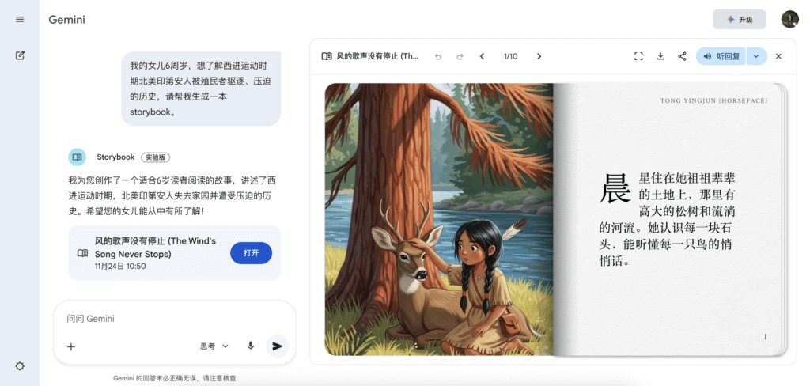The image size is (810, 386).
Task: Download the storybook
Action: (x=660, y=56)
